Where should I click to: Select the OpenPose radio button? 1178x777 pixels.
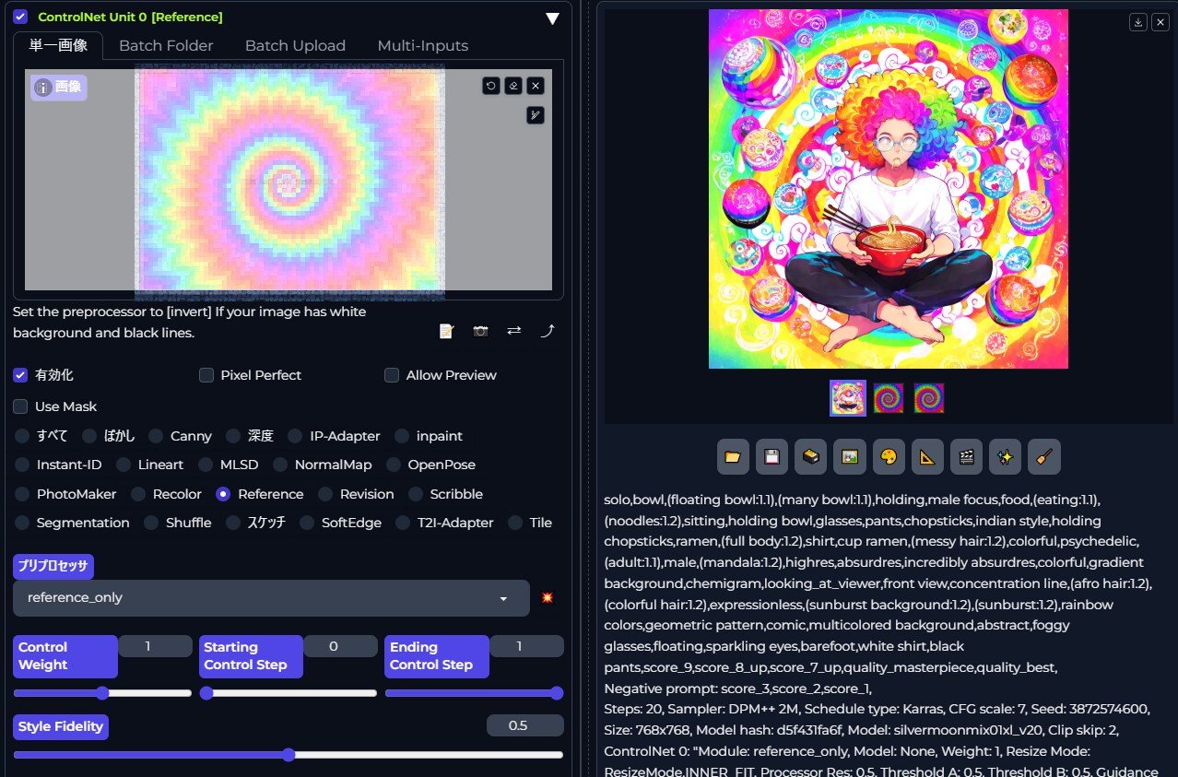pos(394,465)
